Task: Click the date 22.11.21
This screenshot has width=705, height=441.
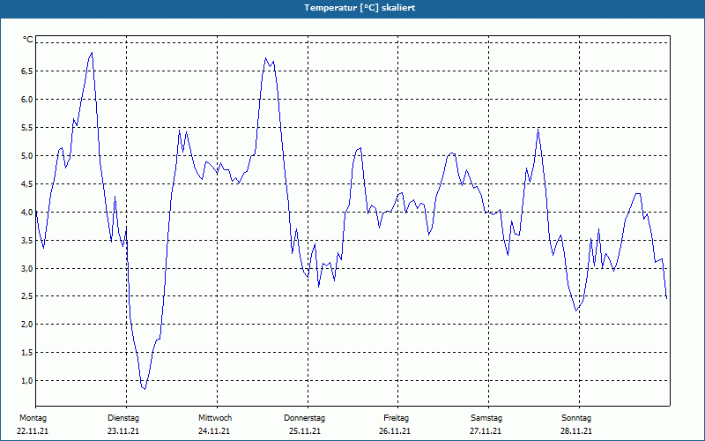Action: click(33, 431)
